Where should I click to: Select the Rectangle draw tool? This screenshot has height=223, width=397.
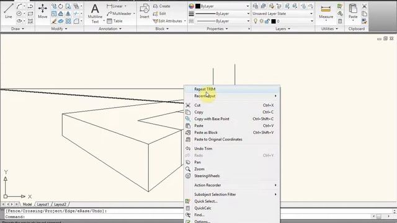click(30, 14)
